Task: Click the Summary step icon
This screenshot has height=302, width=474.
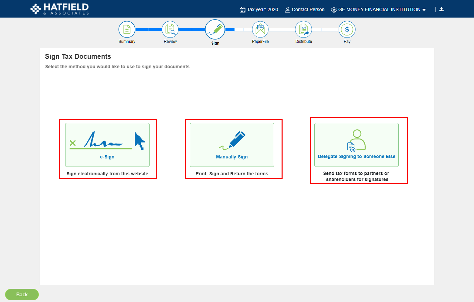Action: tap(127, 30)
